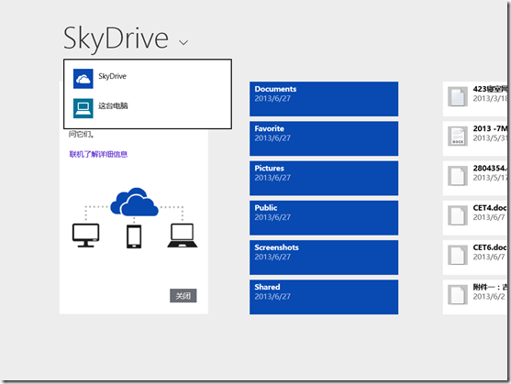The height and width of the screenshot is (384, 511).
Task: Click the DOCX icon beside 2013 -7M file
Action: pyautogui.click(x=458, y=137)
